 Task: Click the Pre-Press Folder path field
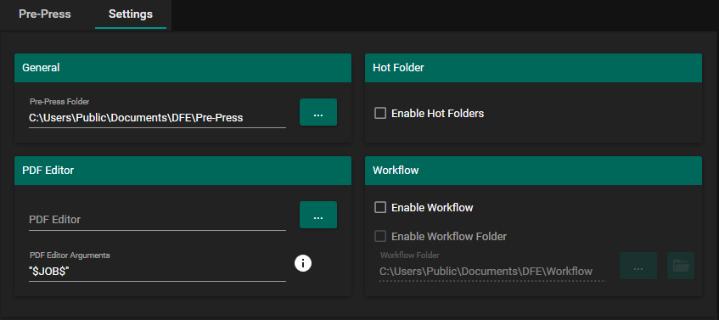pyautogui.click(x=157, y=118)
